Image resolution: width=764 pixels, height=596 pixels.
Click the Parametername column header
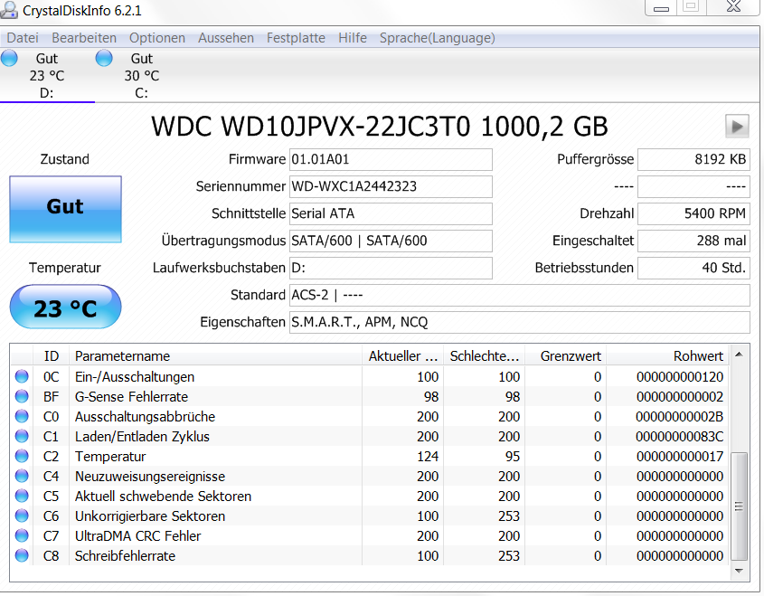[x=215, y=355]
